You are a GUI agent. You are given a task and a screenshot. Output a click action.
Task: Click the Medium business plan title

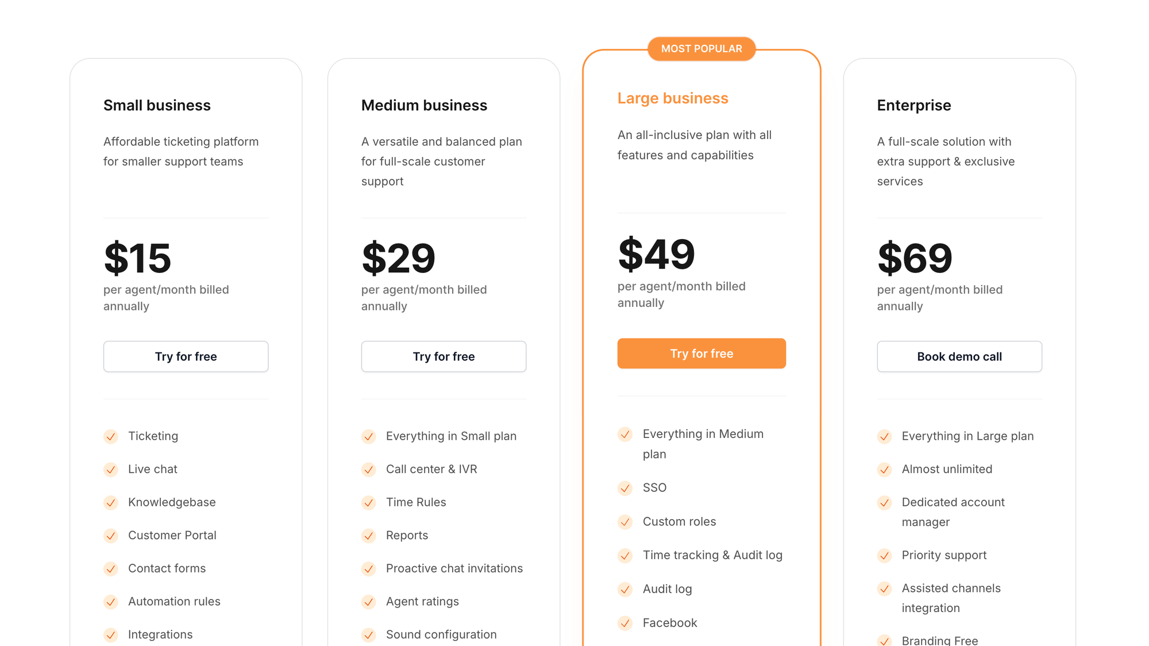click(425, 105)
